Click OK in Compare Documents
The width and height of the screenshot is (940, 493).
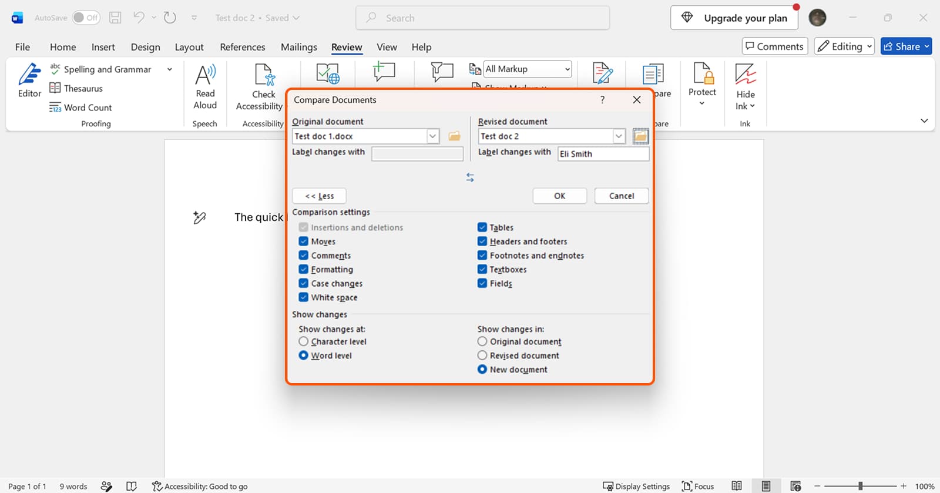[560, 196]
